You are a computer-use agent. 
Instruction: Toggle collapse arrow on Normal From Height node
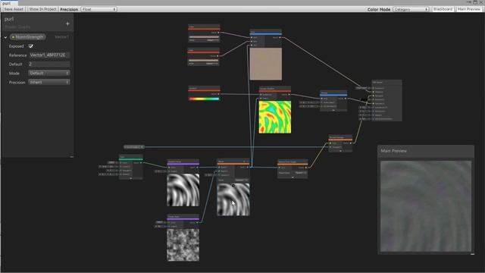[293, 177]
